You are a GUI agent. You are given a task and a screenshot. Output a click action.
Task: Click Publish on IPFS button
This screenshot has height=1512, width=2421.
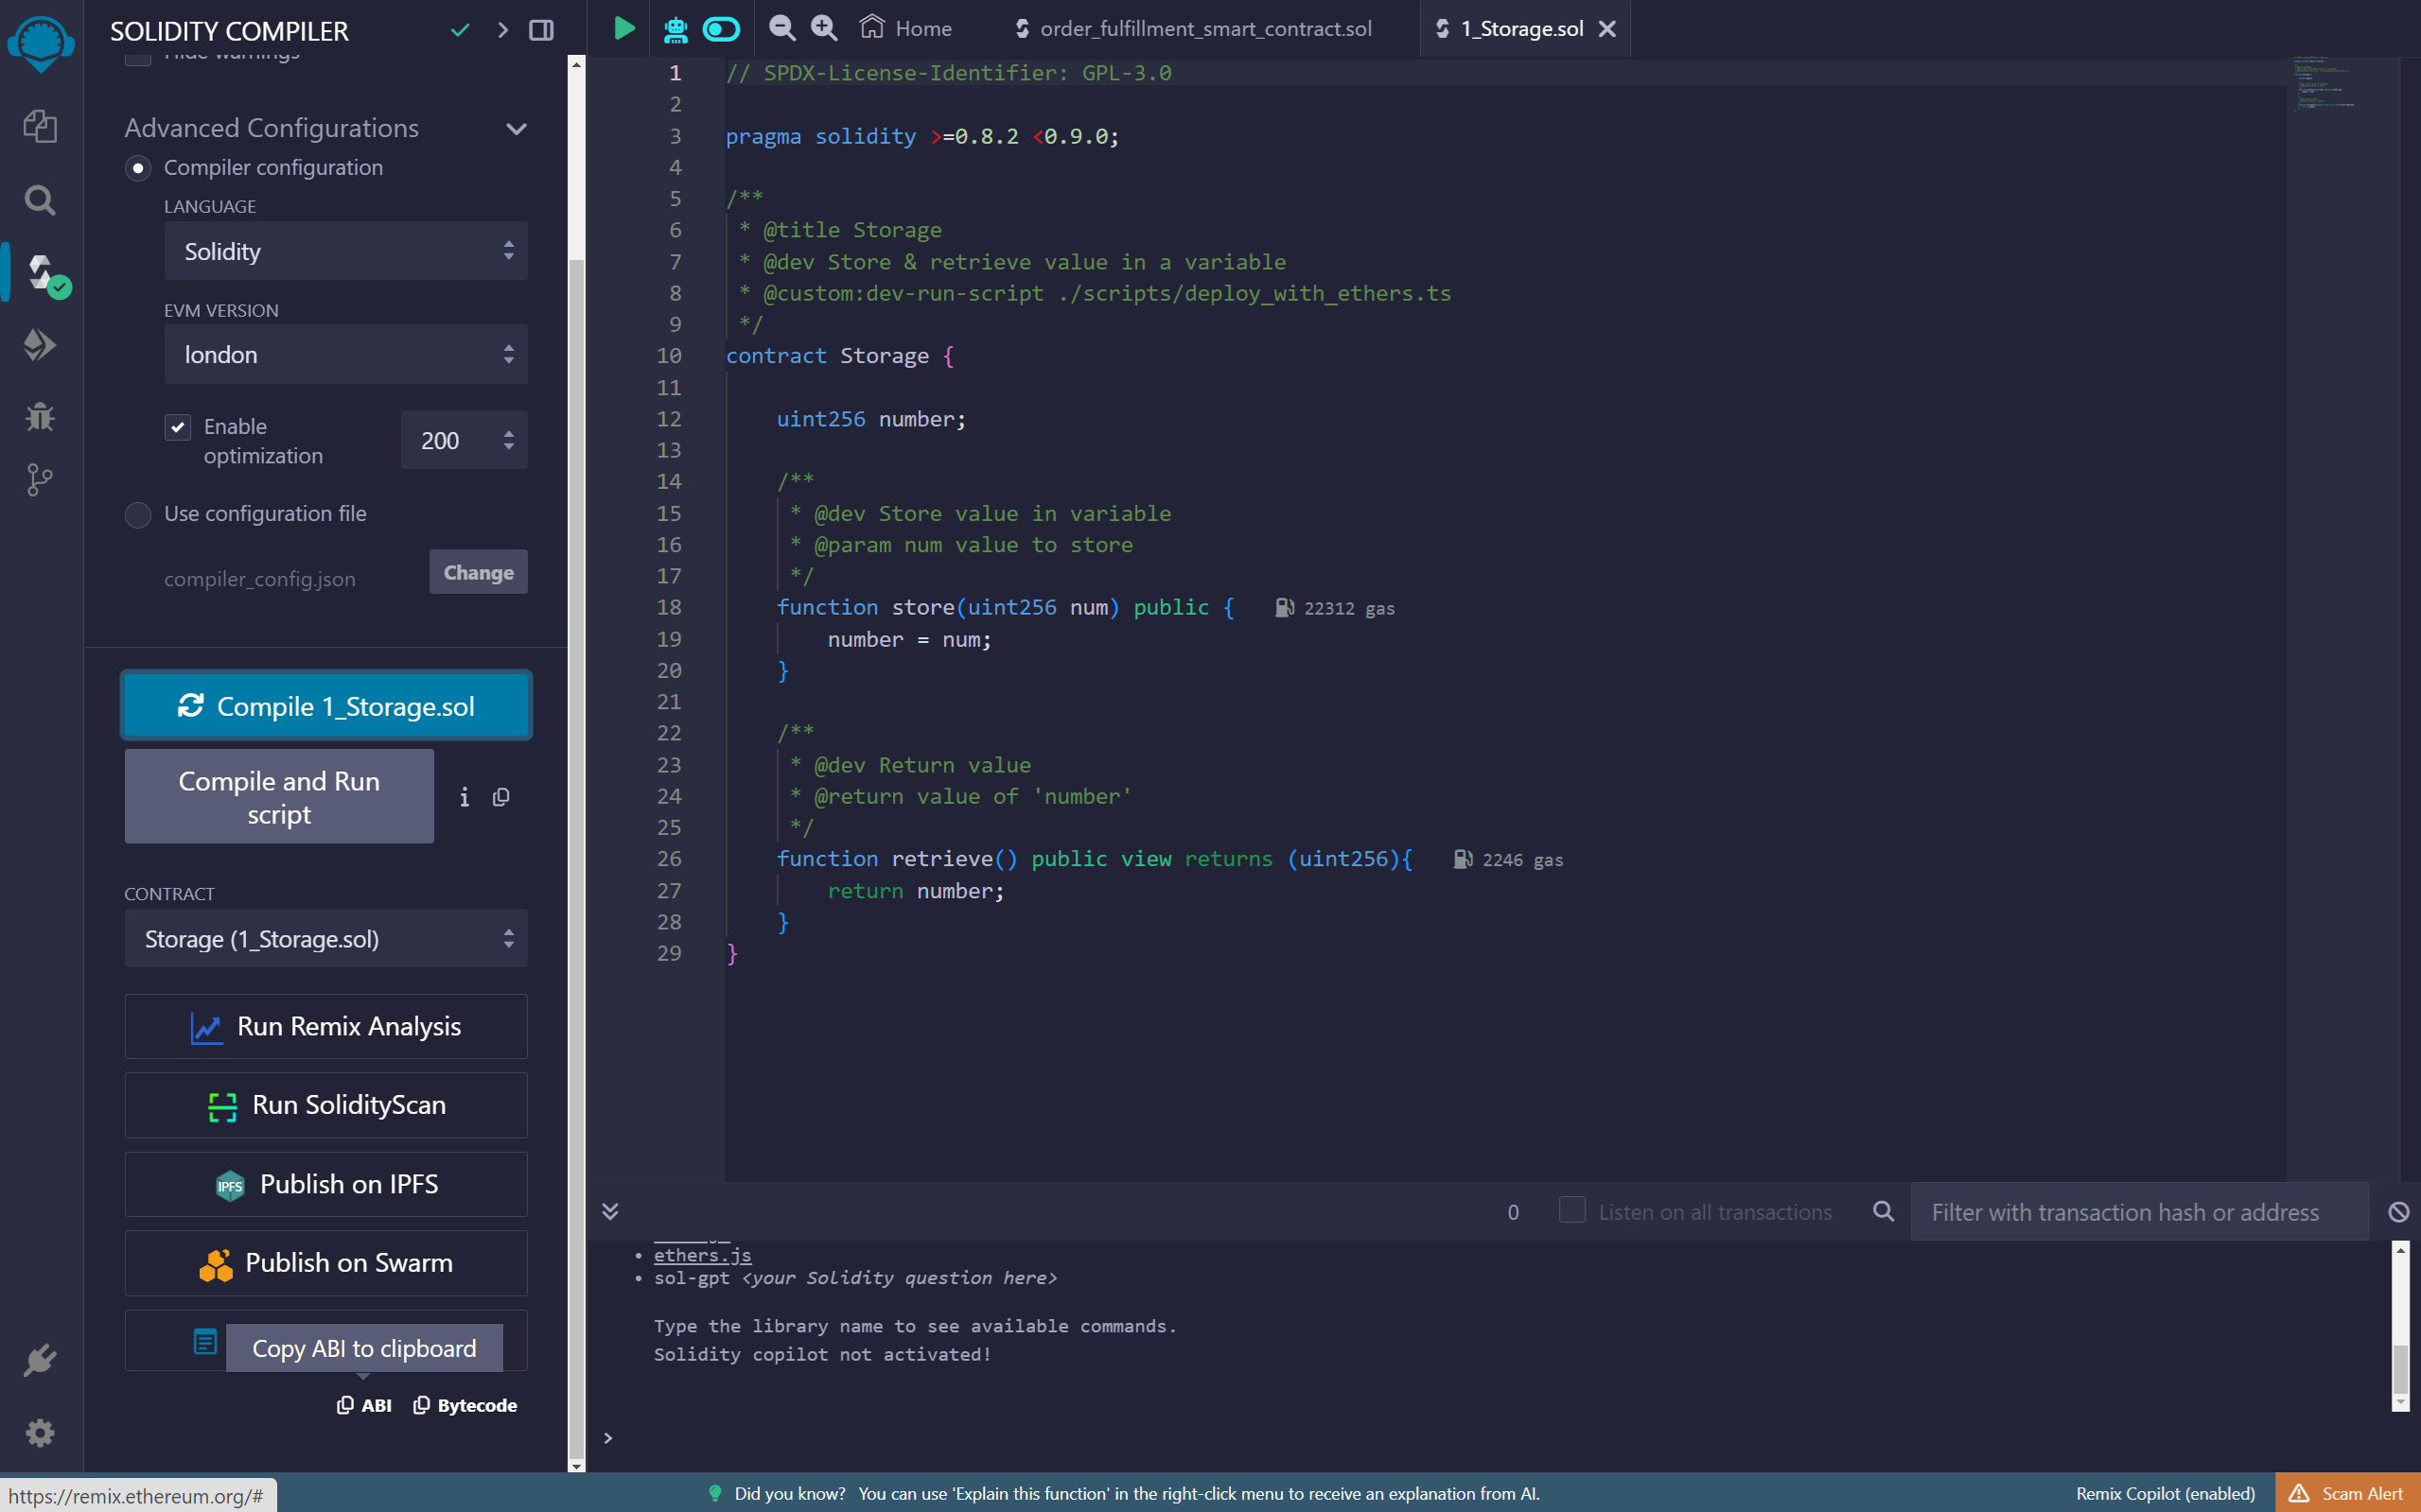point(326,1184)
